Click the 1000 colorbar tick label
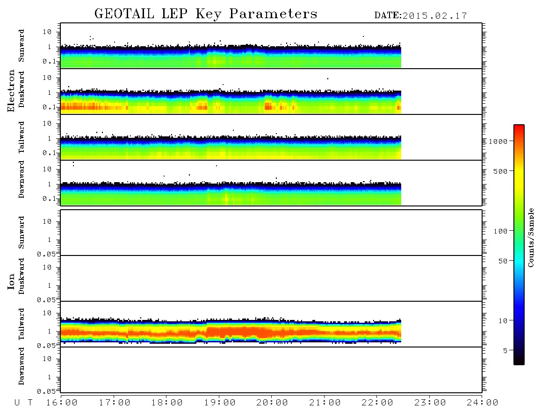The height and width of the screenshot is (411, 534). pos(498,141)
